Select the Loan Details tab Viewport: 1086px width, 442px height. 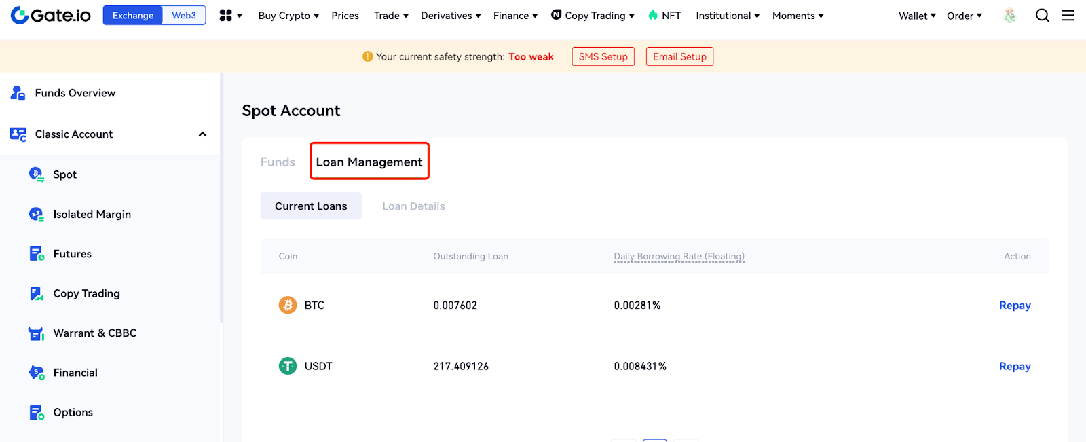[x=413, y=206]
